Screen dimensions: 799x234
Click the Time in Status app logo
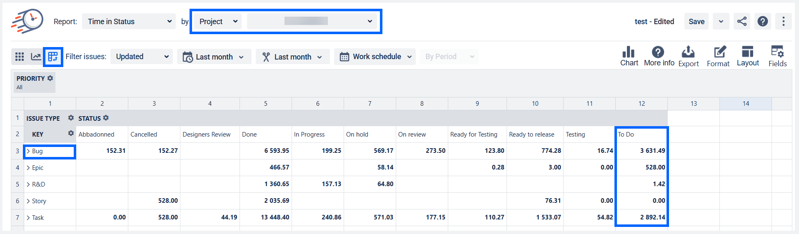27,21
